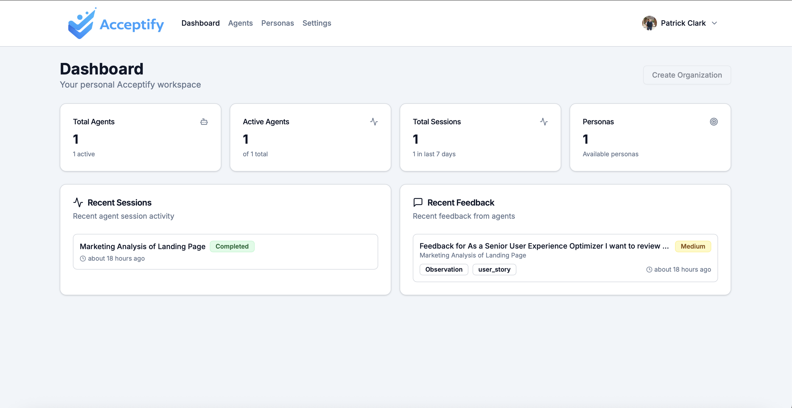The height and width of the screenshot is (408, 792).
Task: Click the target icon on Personas card
Action: pyautogui.click(x=714, y=122)
